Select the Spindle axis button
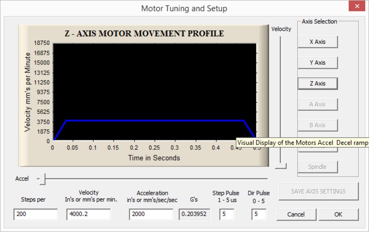369x232 pixels. (x=317, y=167)
